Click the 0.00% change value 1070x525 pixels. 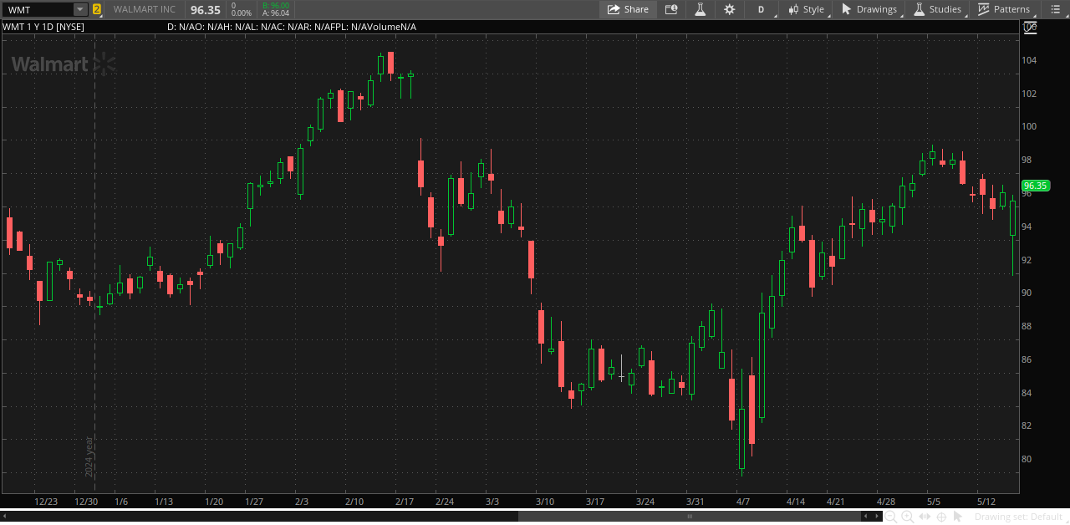[242, 13]
